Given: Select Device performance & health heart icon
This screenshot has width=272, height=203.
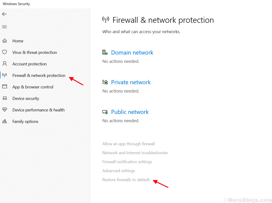Looking at the screenshot, I should [x=5, y=110].
